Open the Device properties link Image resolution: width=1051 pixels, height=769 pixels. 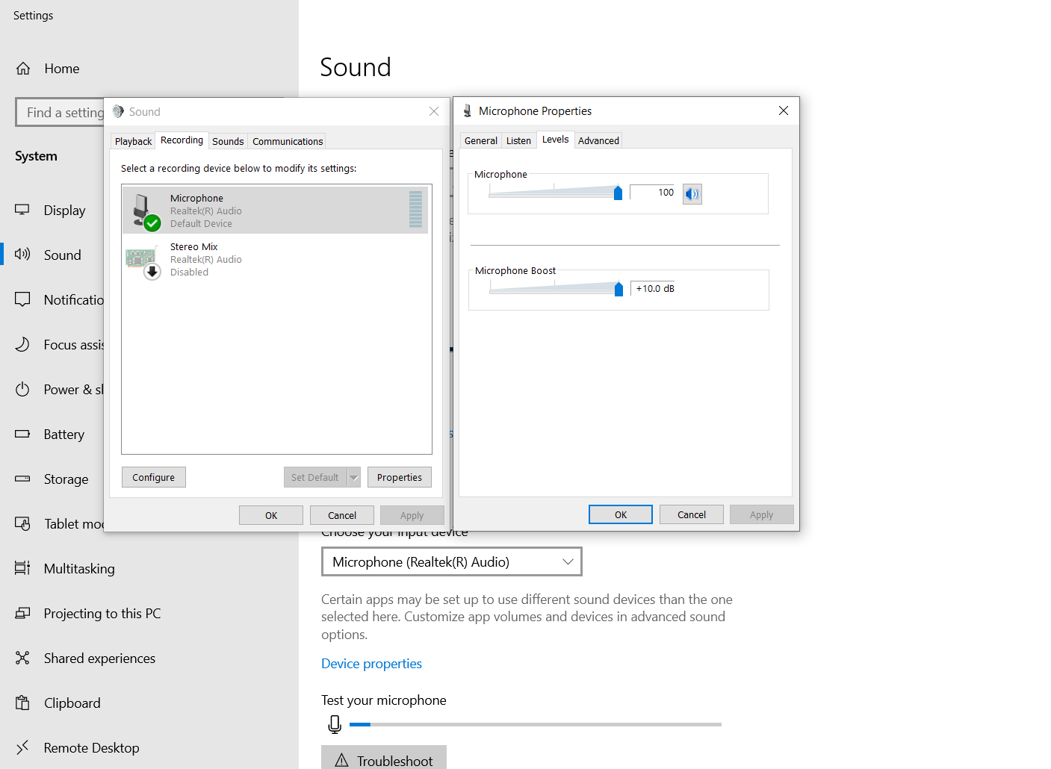coord(371,664)
